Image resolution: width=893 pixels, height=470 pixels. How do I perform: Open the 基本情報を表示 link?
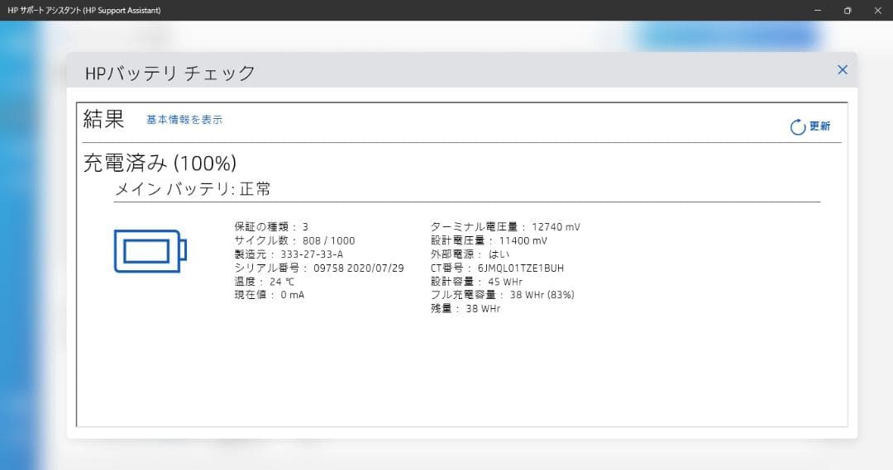184,120
